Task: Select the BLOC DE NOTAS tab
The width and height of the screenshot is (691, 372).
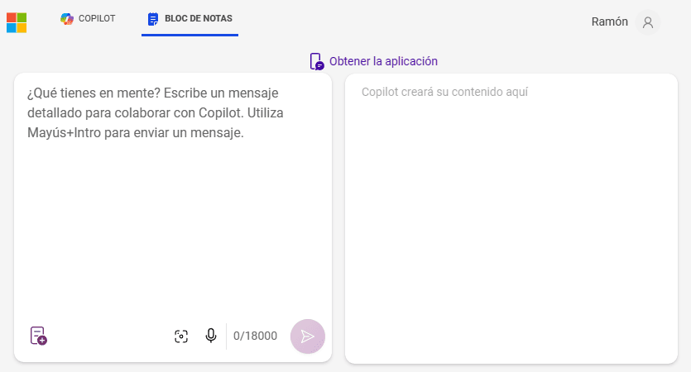Action: click(190, 18)
